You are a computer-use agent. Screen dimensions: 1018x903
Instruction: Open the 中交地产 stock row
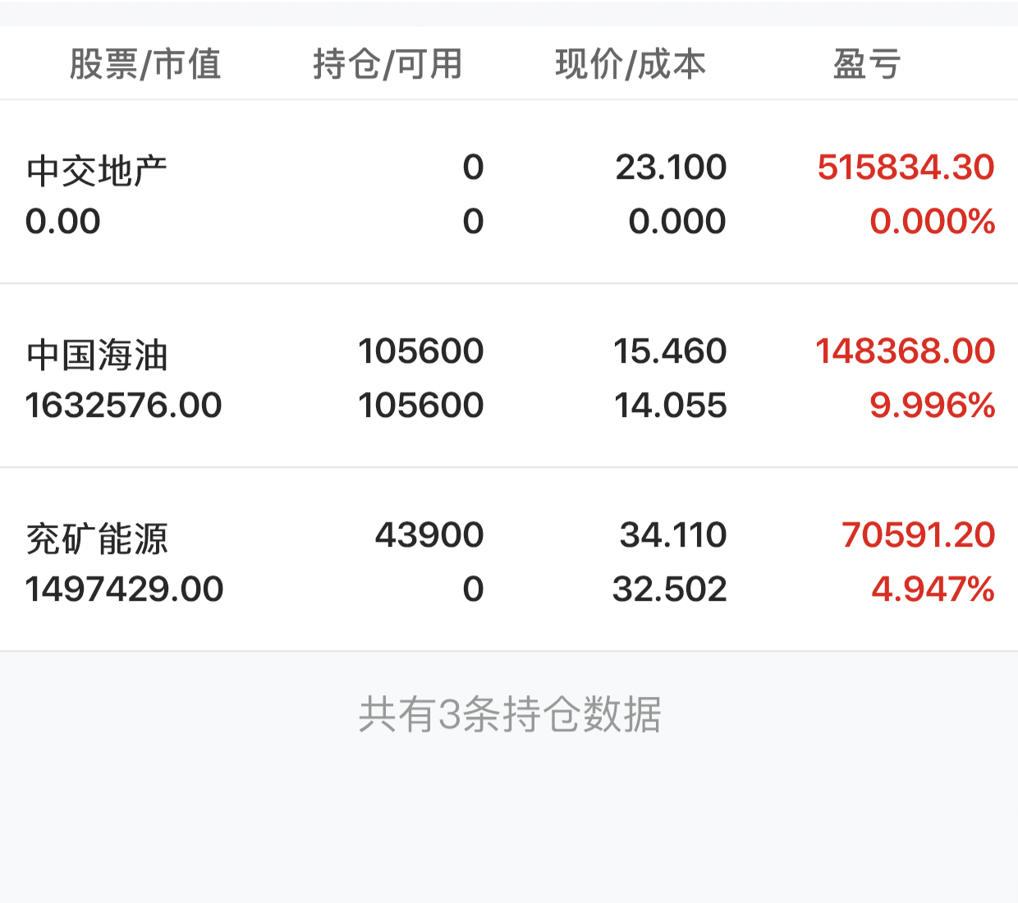509,193
